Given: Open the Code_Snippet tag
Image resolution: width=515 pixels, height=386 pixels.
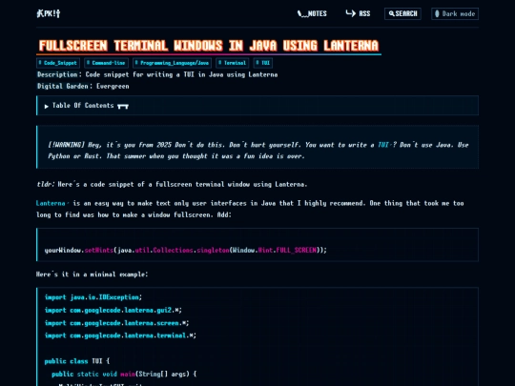Looking at the screenshot, I should (58, 63).
